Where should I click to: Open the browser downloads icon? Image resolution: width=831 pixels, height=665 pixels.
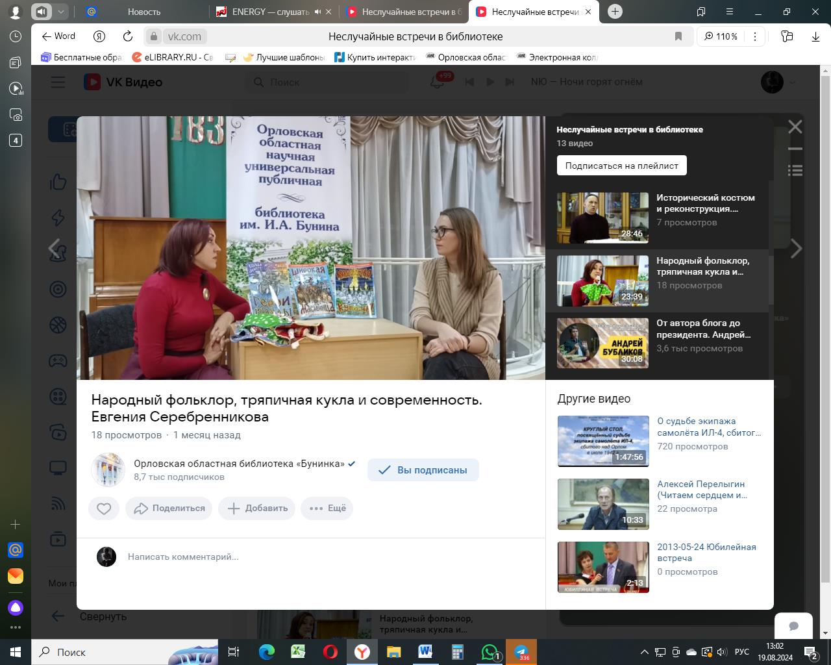pos(815,36)
